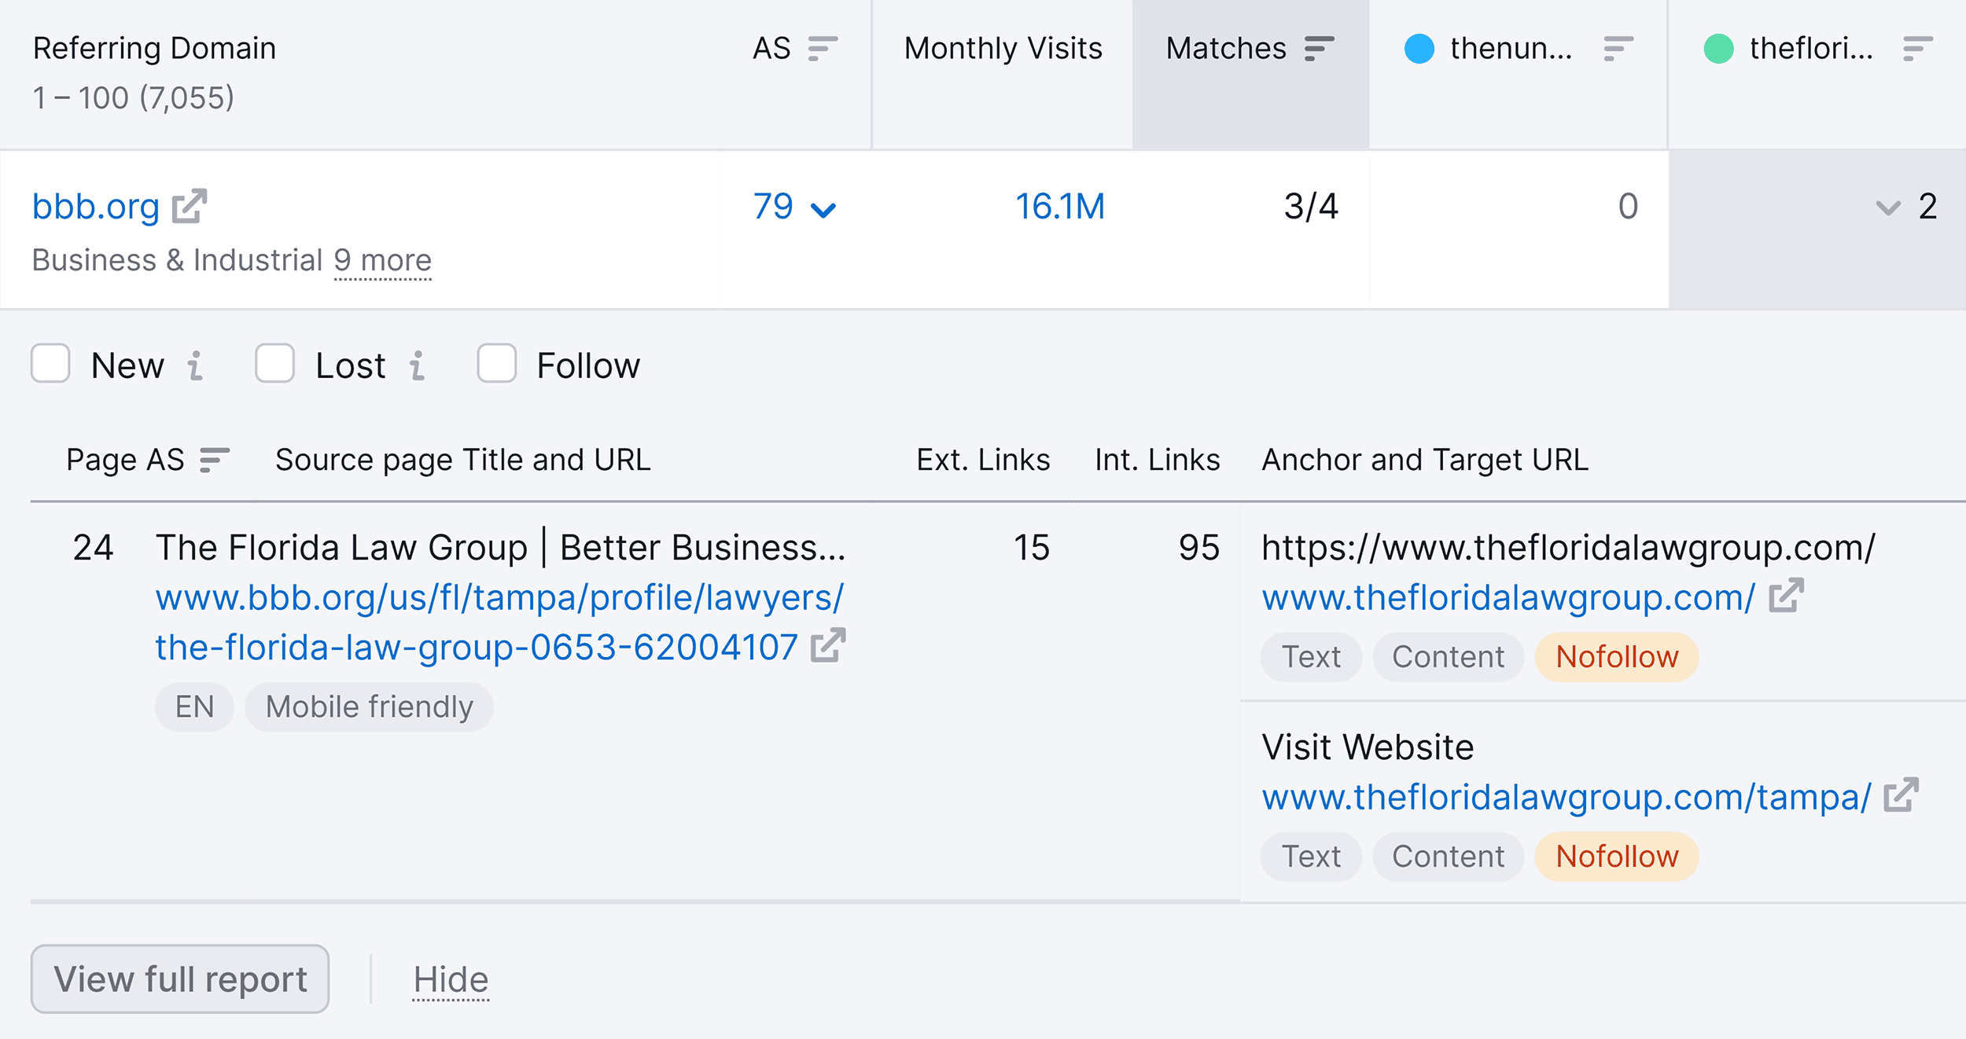Expand the 9 more categories for bbb.org
Viewport: 1966px width, 1039px height.
pyautogui.click(x=382, y=260)
